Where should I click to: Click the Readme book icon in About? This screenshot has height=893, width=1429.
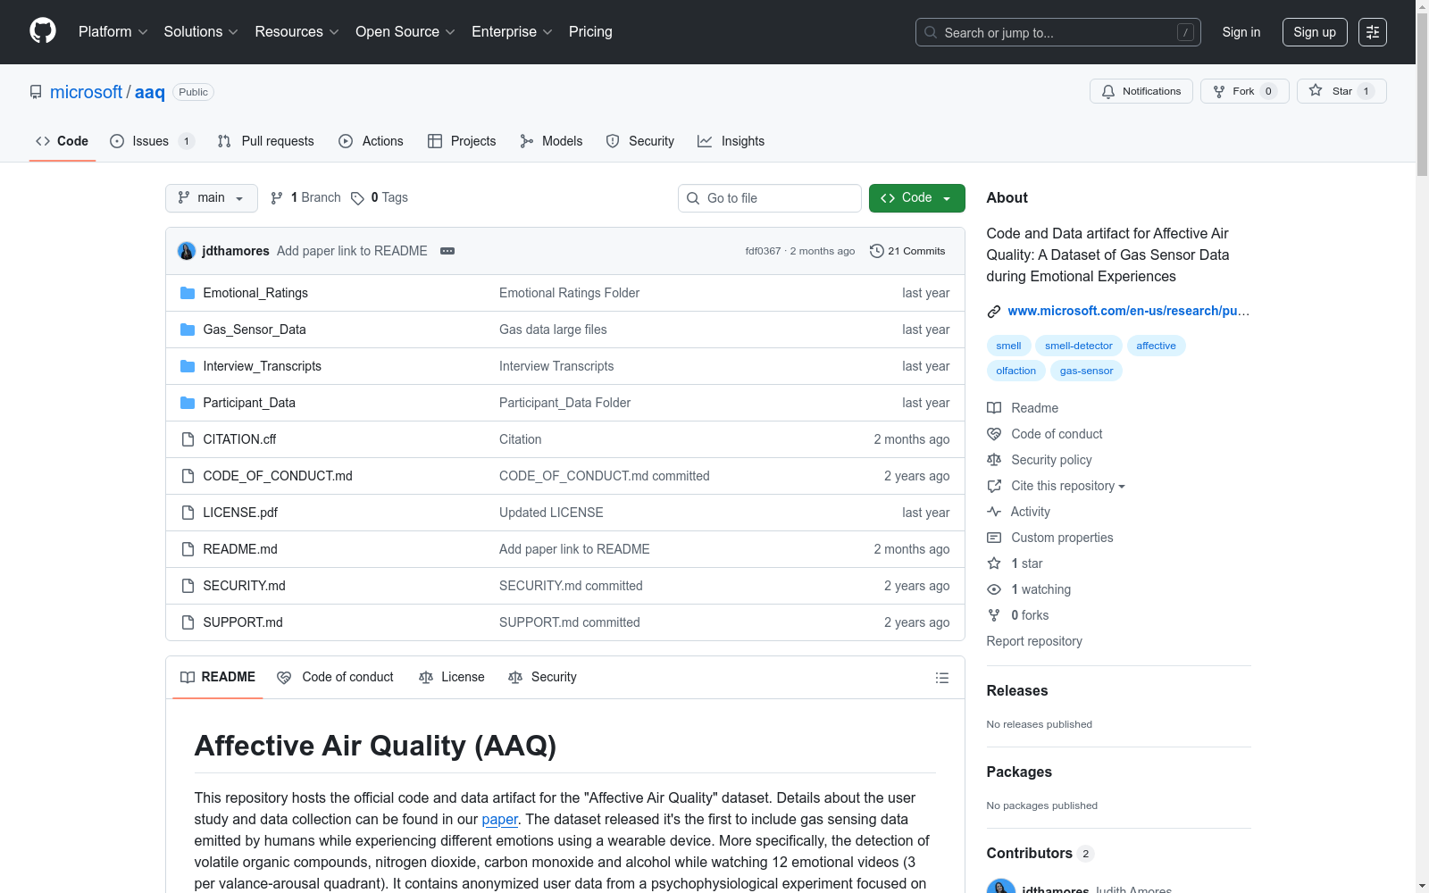point(994,408)
